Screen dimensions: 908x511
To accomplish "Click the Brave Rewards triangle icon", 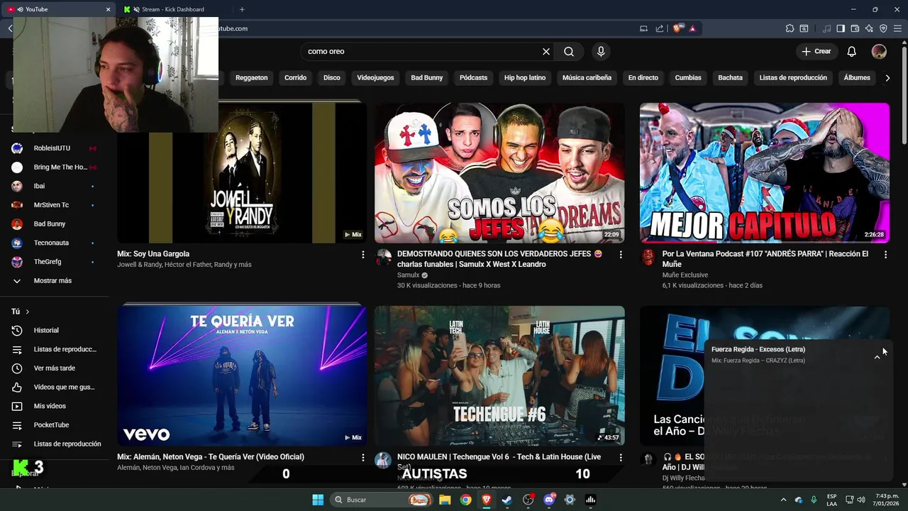I will pos(692,28).
